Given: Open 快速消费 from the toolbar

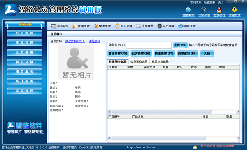Looking at the screenshot, I should pos(102,26).
